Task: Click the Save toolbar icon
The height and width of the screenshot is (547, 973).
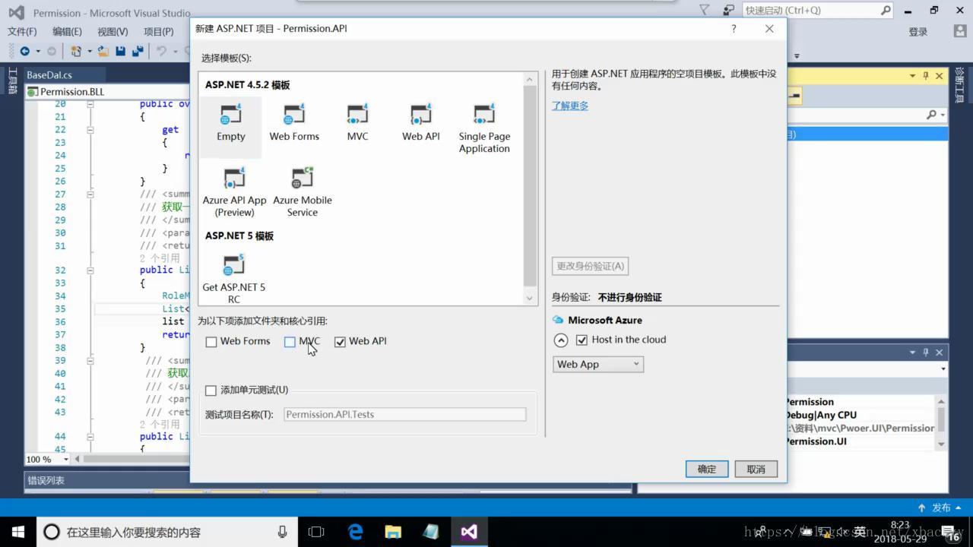Action: point(120,51)
